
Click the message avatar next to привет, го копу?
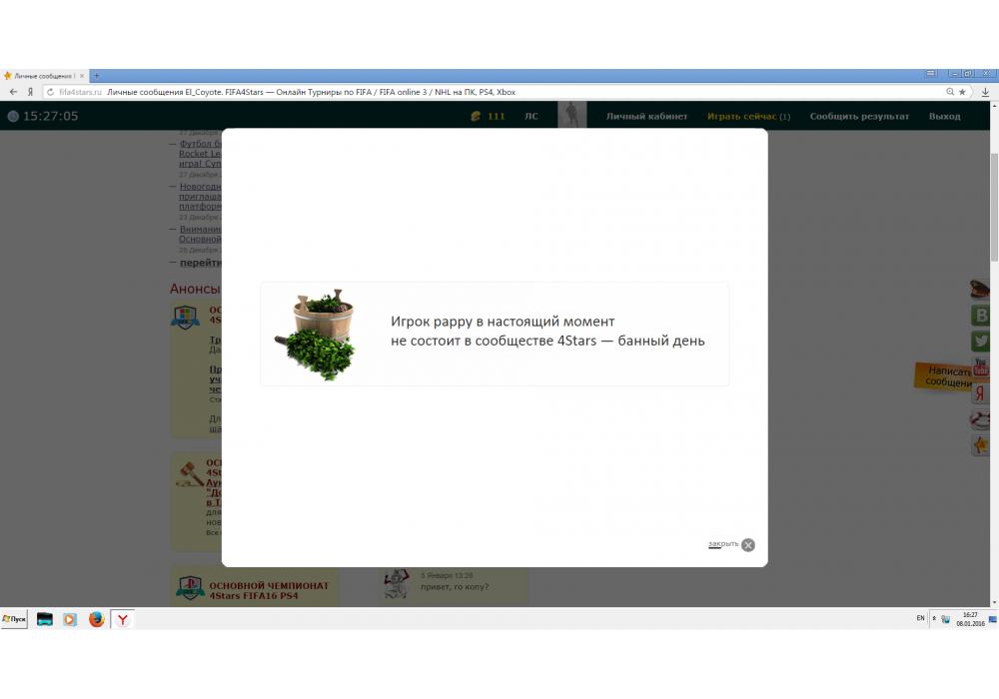coord(396,584)
